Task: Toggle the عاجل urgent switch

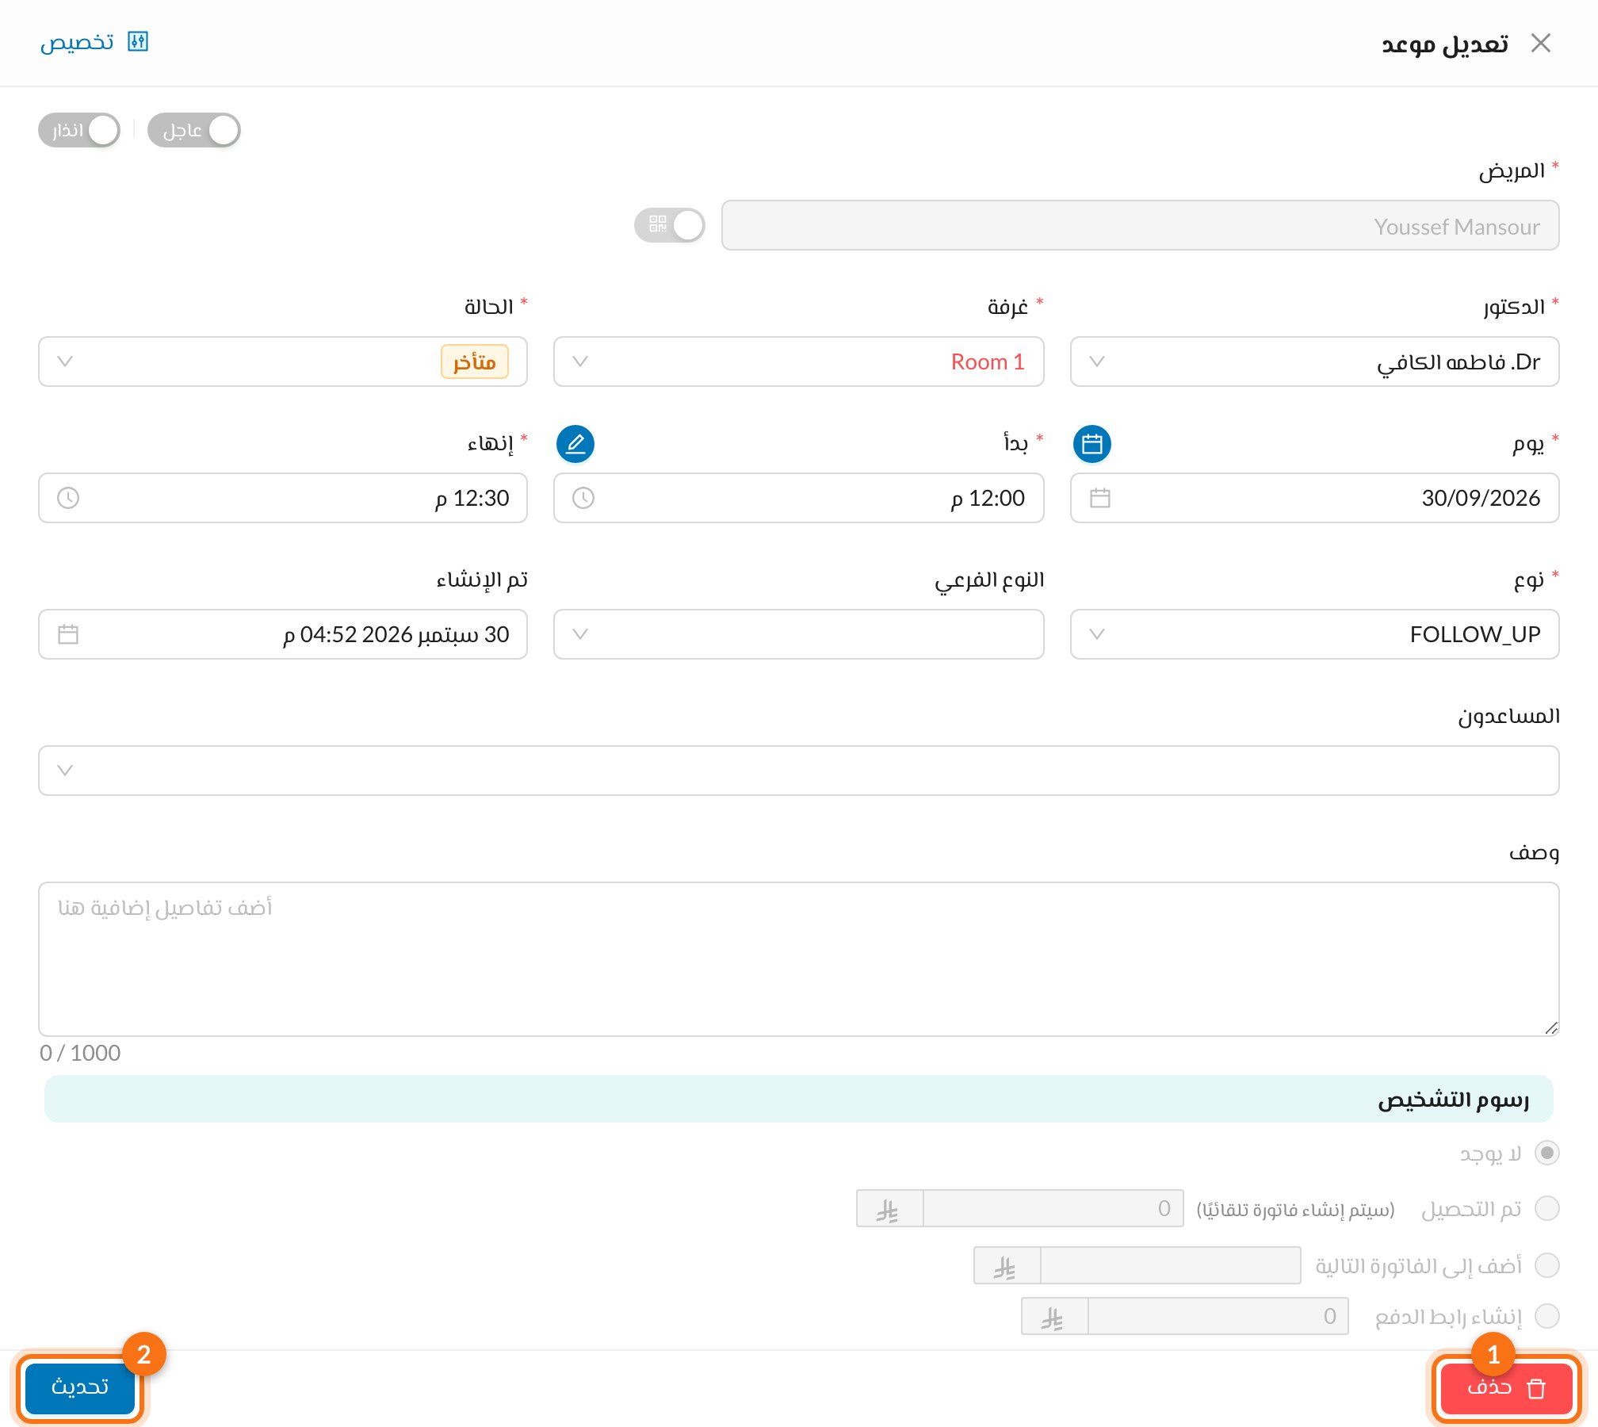Action: [x=194, y=130]
